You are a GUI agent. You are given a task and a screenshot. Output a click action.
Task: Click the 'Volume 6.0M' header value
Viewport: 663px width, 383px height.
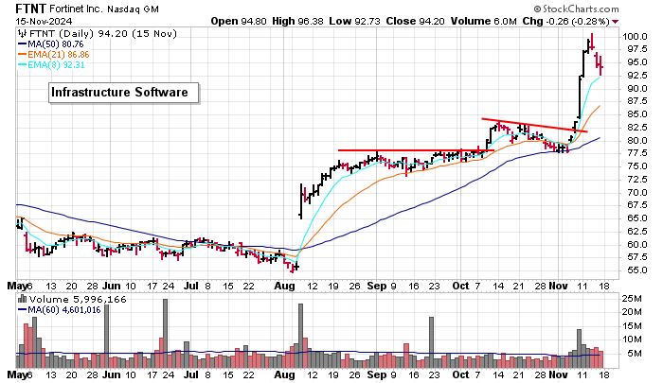[x=484, y=21]
